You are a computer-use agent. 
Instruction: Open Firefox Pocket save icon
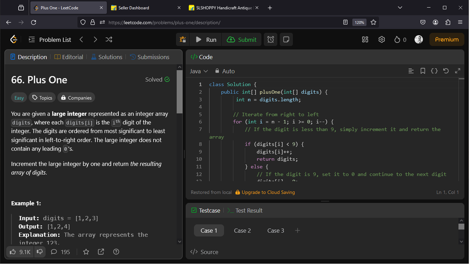point(423,22)
